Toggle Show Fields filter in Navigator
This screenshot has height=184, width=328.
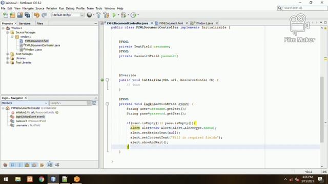tap(12, 165)
